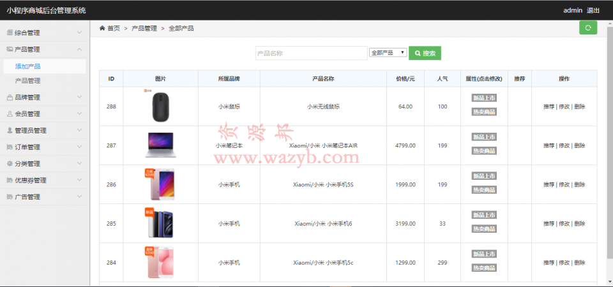Click 产品管理 breadcrumb link

pyautogui.click(x=144, y=28)
